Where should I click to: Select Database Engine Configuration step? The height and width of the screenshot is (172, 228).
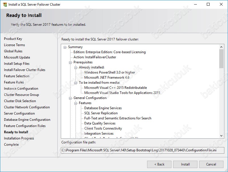tap(27, 120)
